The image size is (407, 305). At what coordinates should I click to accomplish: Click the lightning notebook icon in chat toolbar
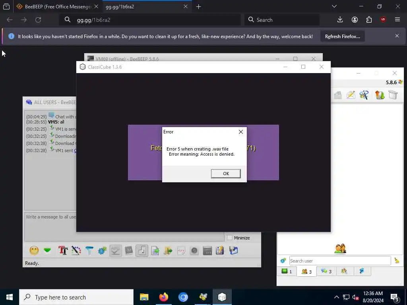(x=220, y=251)
